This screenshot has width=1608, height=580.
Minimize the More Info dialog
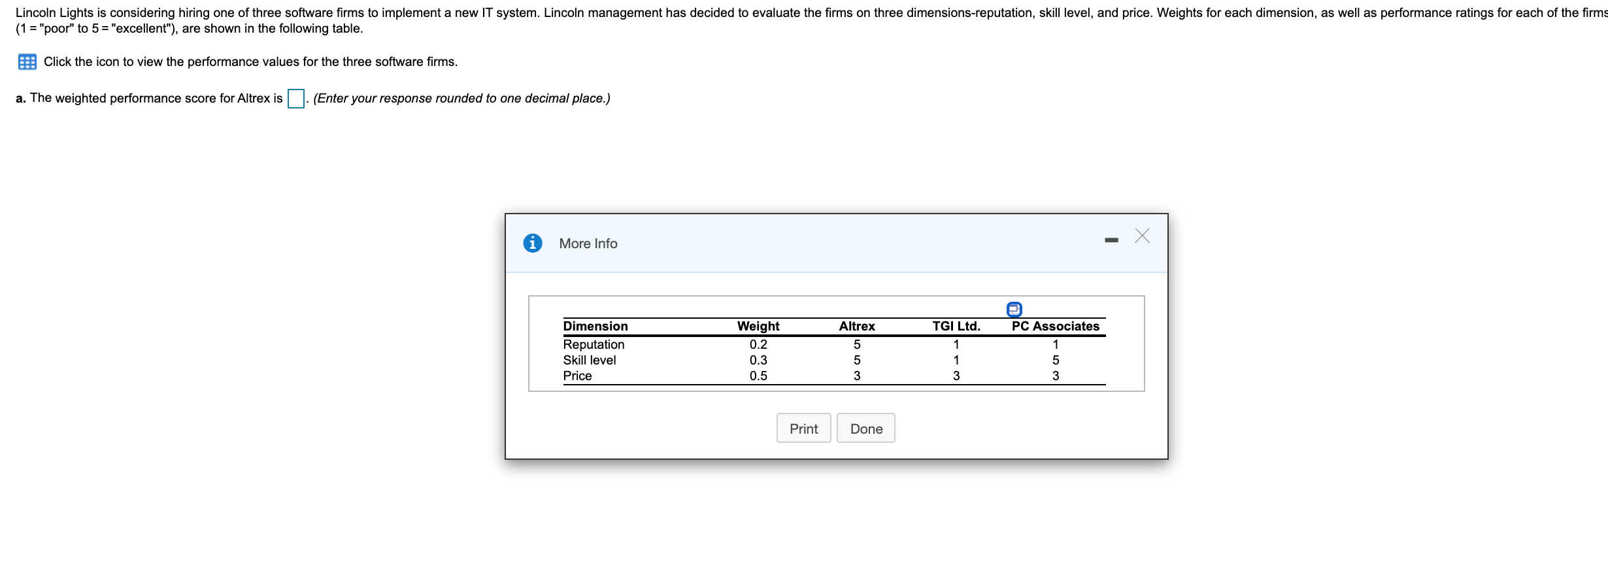pos(1111,240)
